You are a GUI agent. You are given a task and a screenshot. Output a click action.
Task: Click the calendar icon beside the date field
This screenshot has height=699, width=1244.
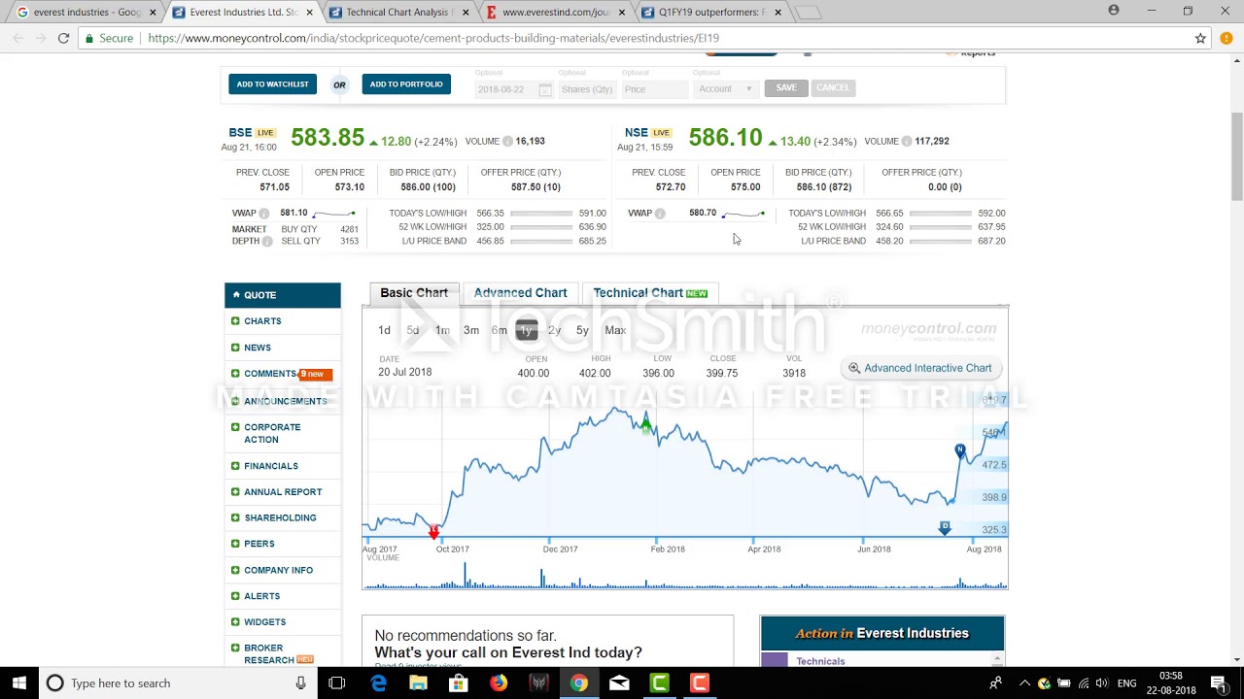click(545, 89)
